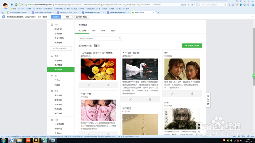
Task: Open 流量主 in sidebar
Action: (x=57, y=85)
